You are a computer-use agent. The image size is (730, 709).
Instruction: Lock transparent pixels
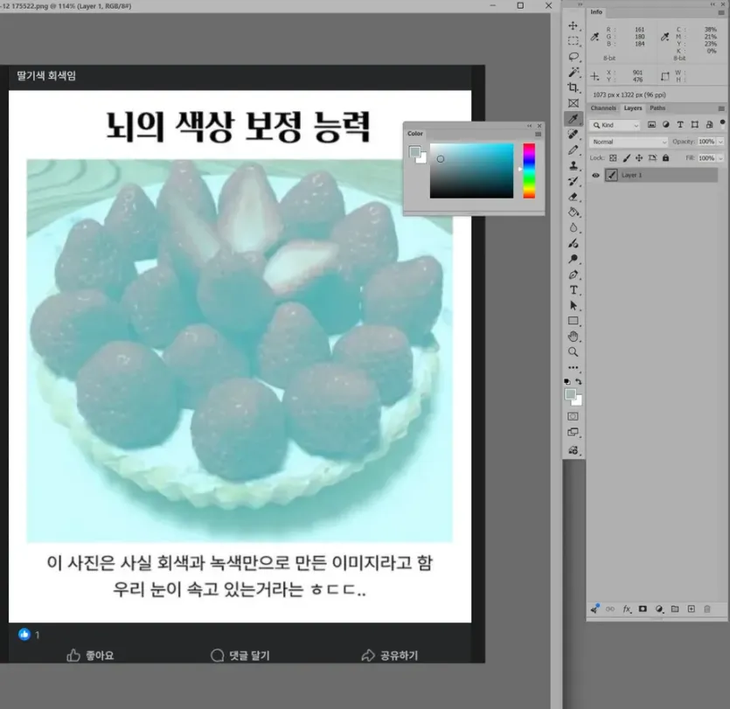[613, 158]
